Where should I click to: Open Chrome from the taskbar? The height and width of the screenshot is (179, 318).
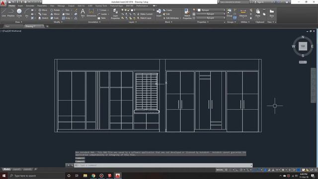pyautogui.click(x=93, y=176)
